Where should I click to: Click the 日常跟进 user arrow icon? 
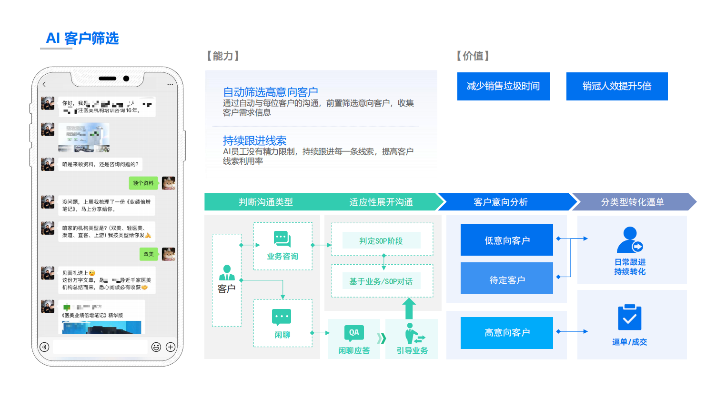629,240
